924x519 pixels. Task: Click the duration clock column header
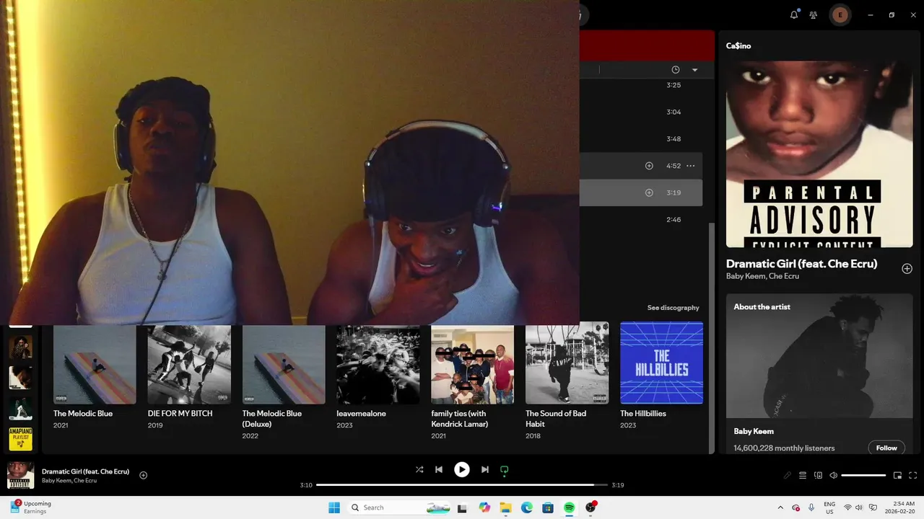pos(676,70)
